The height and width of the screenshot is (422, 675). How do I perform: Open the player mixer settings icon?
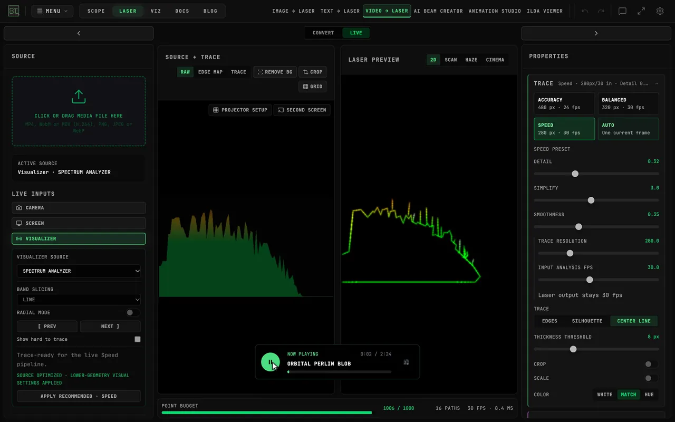406,362
